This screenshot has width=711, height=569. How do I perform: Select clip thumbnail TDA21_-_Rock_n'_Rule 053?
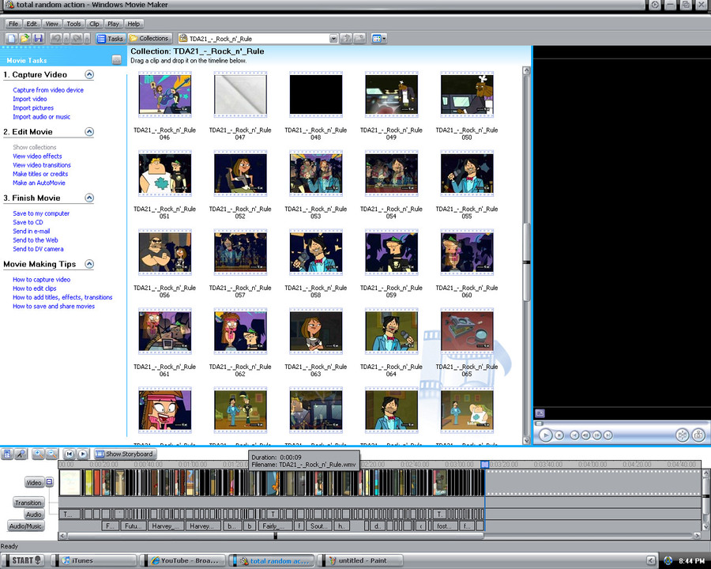(315, 173)
